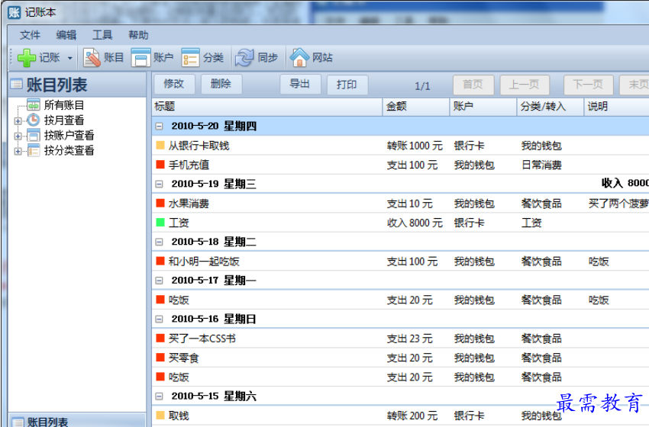Viewport: 649px width, 427px height.
Task: Click the 同步 sync icon
Action: 244,58
